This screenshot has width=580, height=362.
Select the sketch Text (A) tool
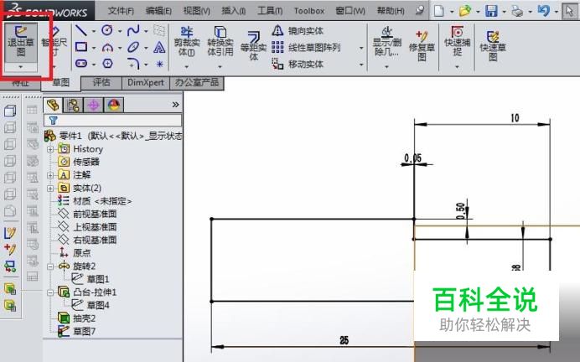point(159,47)
